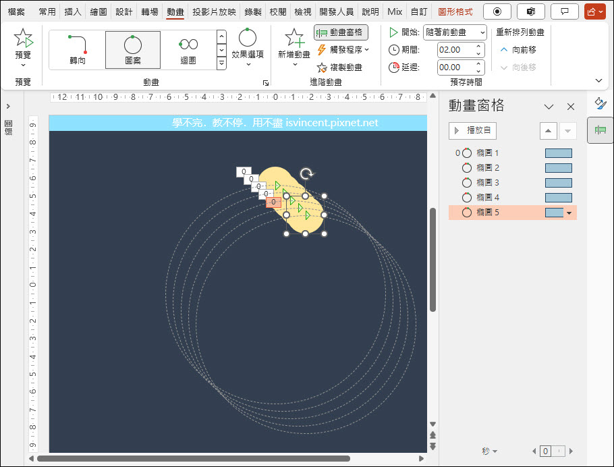Screen dimensions: 614x467
Task: Go to previous slide double-arrow
Action: coord(432,435)
